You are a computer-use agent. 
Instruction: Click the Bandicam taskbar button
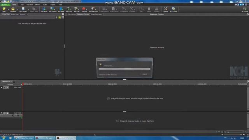click(45, 138)
